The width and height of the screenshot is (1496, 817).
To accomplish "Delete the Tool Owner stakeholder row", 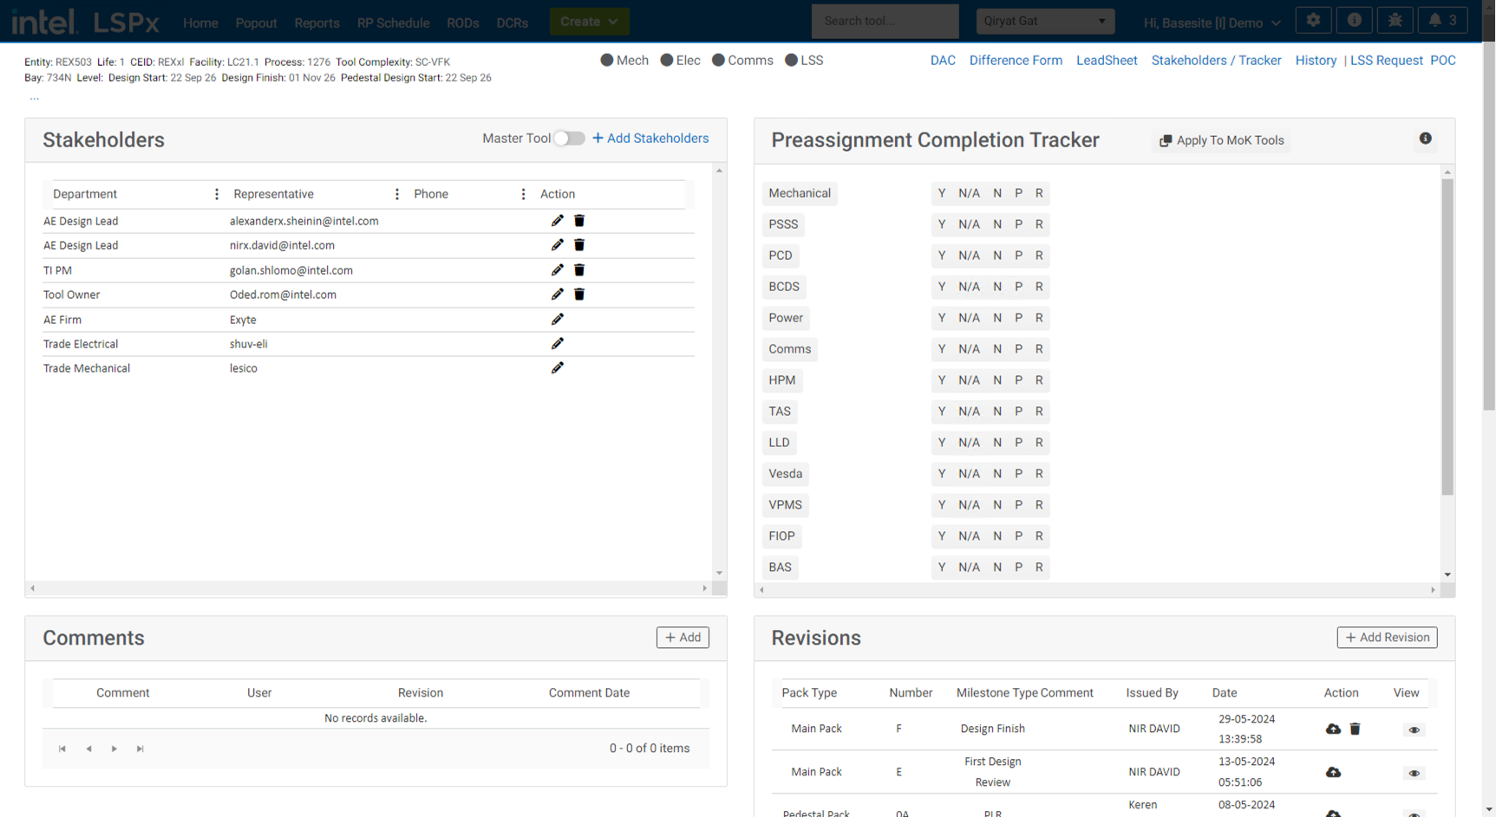I will click(579, 295).
